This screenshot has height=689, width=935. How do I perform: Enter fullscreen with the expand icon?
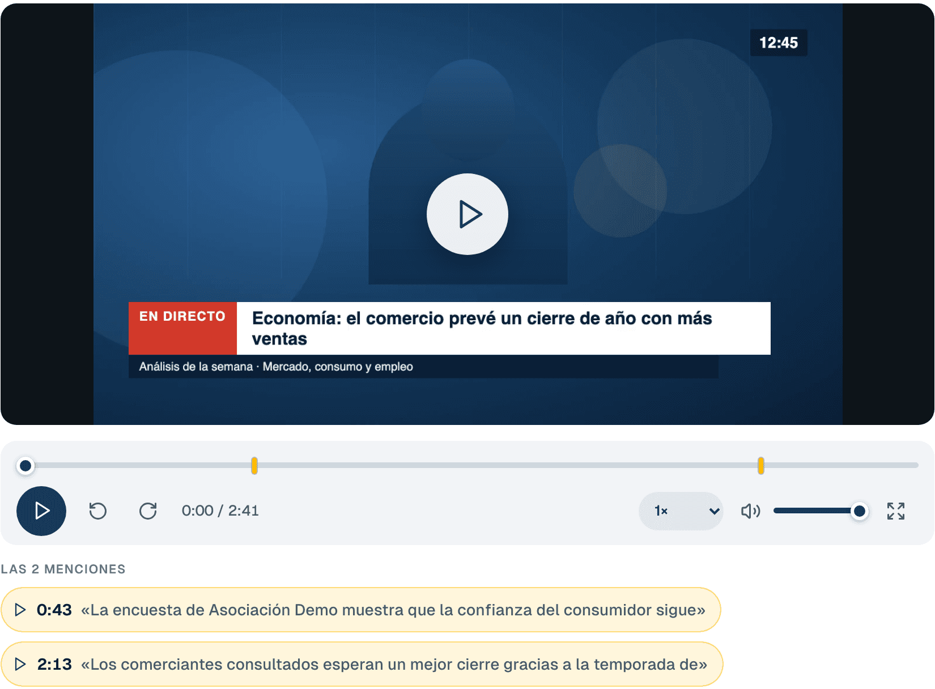click(895, 511)
